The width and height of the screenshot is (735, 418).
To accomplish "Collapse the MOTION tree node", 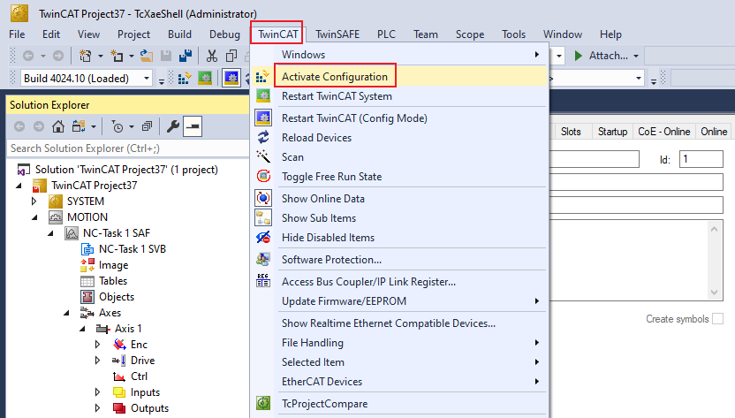I will pos(35,217).
